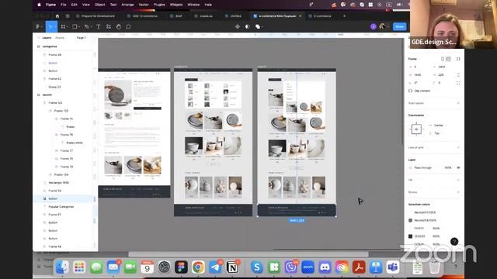Toggle the Clip content checkbox
Image resolution: width=497 pixels, height=279 pixels.
tap(411, 91)
